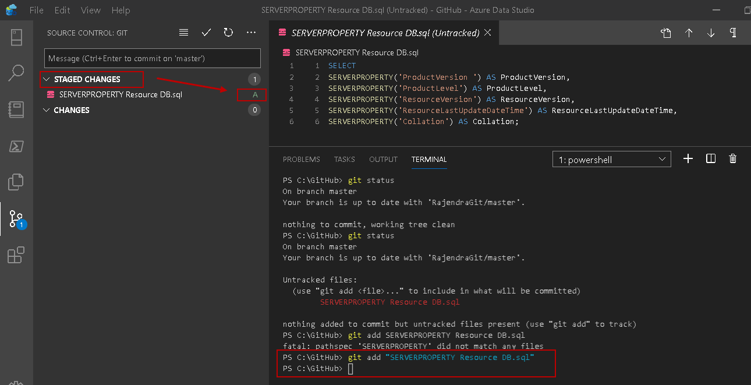The image size is (751, 385).
Task: Click the Commit checkmark icon
Action: (206, 33)
